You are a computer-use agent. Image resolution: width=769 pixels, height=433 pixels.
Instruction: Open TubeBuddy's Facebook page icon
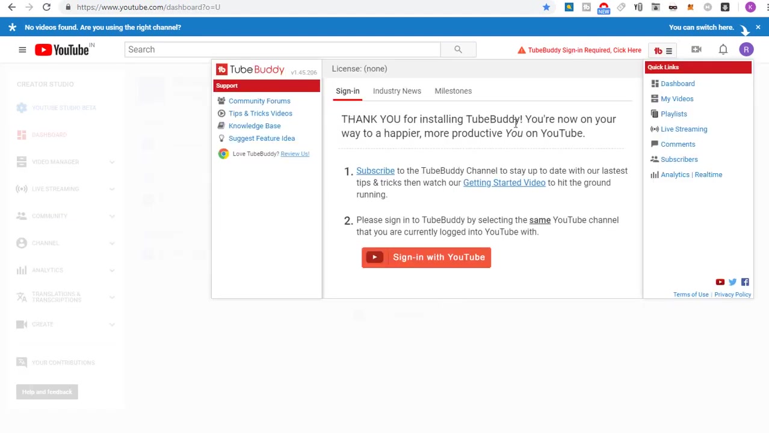[745, 282]
